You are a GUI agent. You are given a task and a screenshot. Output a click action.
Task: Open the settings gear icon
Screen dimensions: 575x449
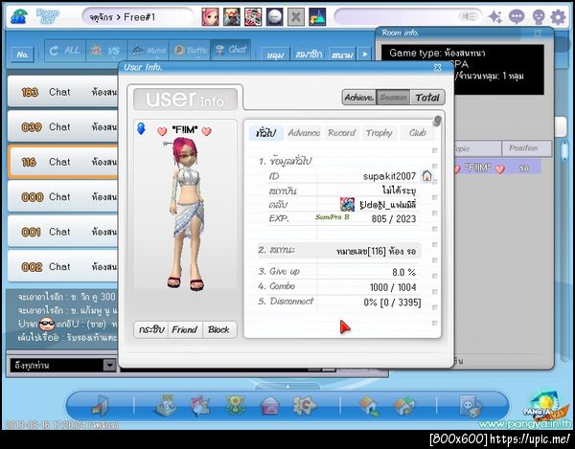tap(558, 17)
